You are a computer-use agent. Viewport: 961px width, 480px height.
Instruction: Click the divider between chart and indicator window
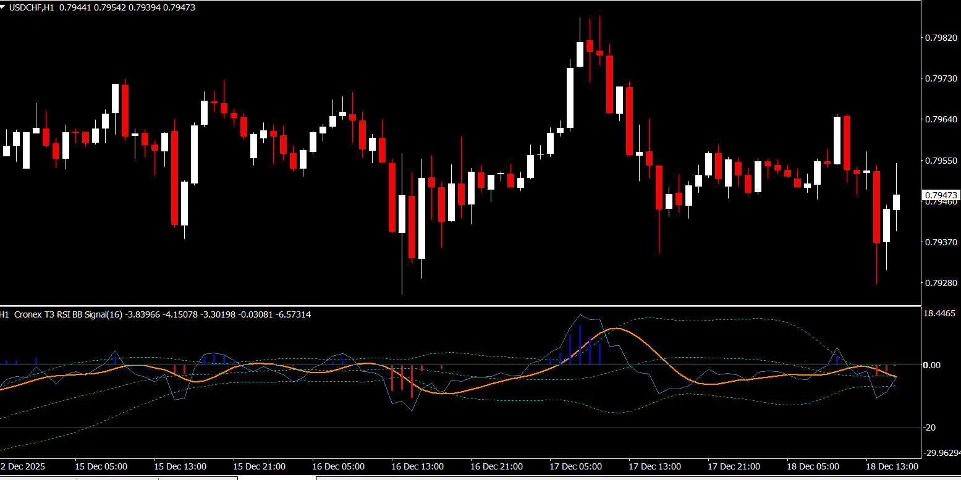(x=460, y=306)
